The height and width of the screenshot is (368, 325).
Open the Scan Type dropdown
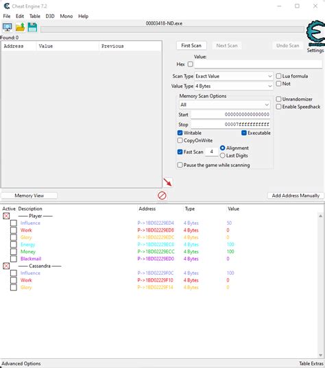(x=234, y=76)
